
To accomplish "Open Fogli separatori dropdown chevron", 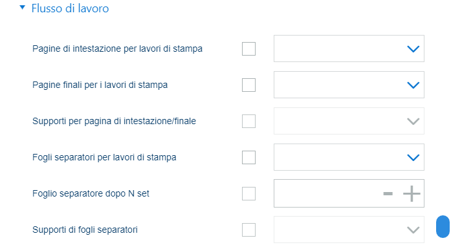I will [413, 158].
